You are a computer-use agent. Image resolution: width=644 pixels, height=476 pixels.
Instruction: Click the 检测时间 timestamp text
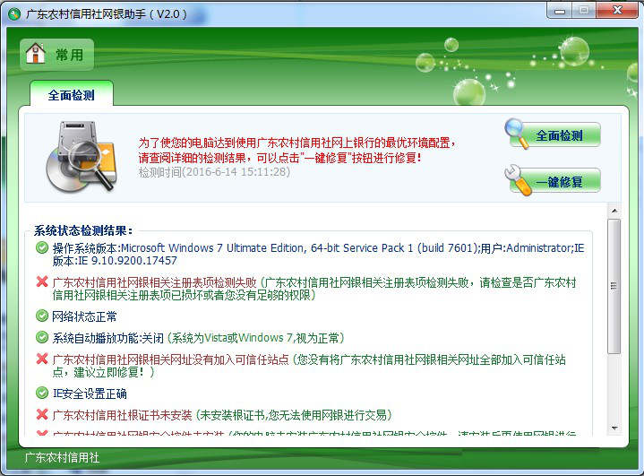(x=214, y=172)
